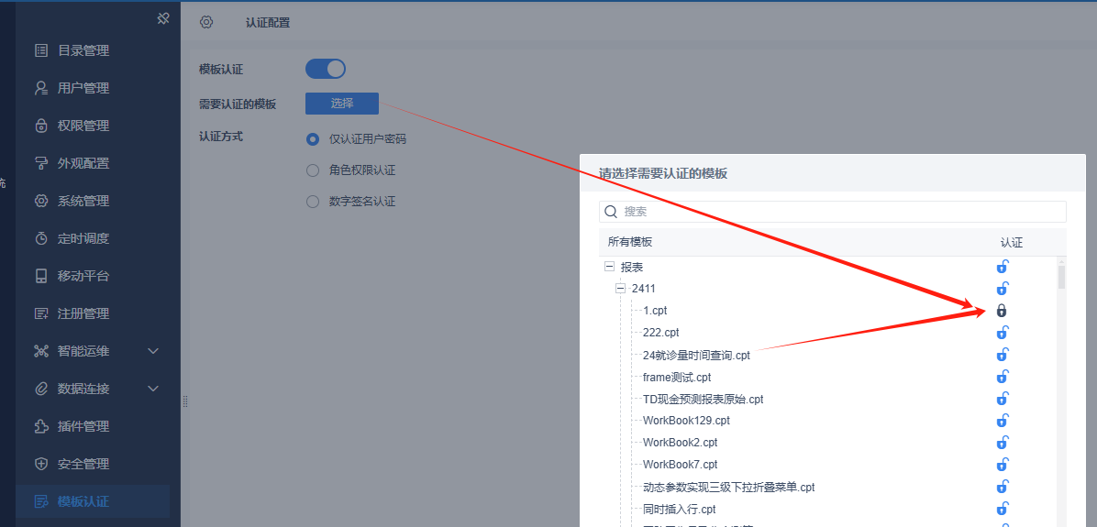Select 角色权限认证 radio option

pos(313,170)
